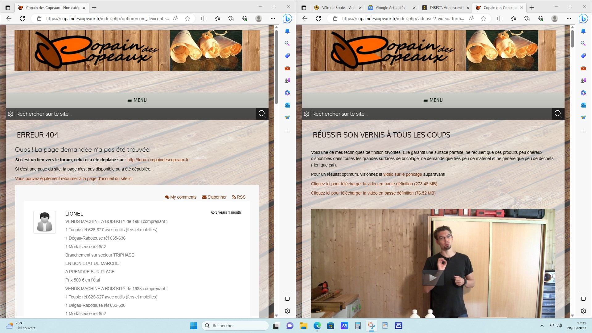This screenshot has width=592, height=333.
Task: Expand the MENU on the left site
Action: (137, 100)
